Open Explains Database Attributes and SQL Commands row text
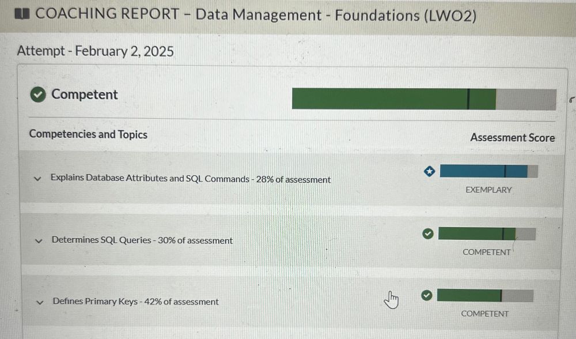The image size is (576, 339). [x=191, y=179]
